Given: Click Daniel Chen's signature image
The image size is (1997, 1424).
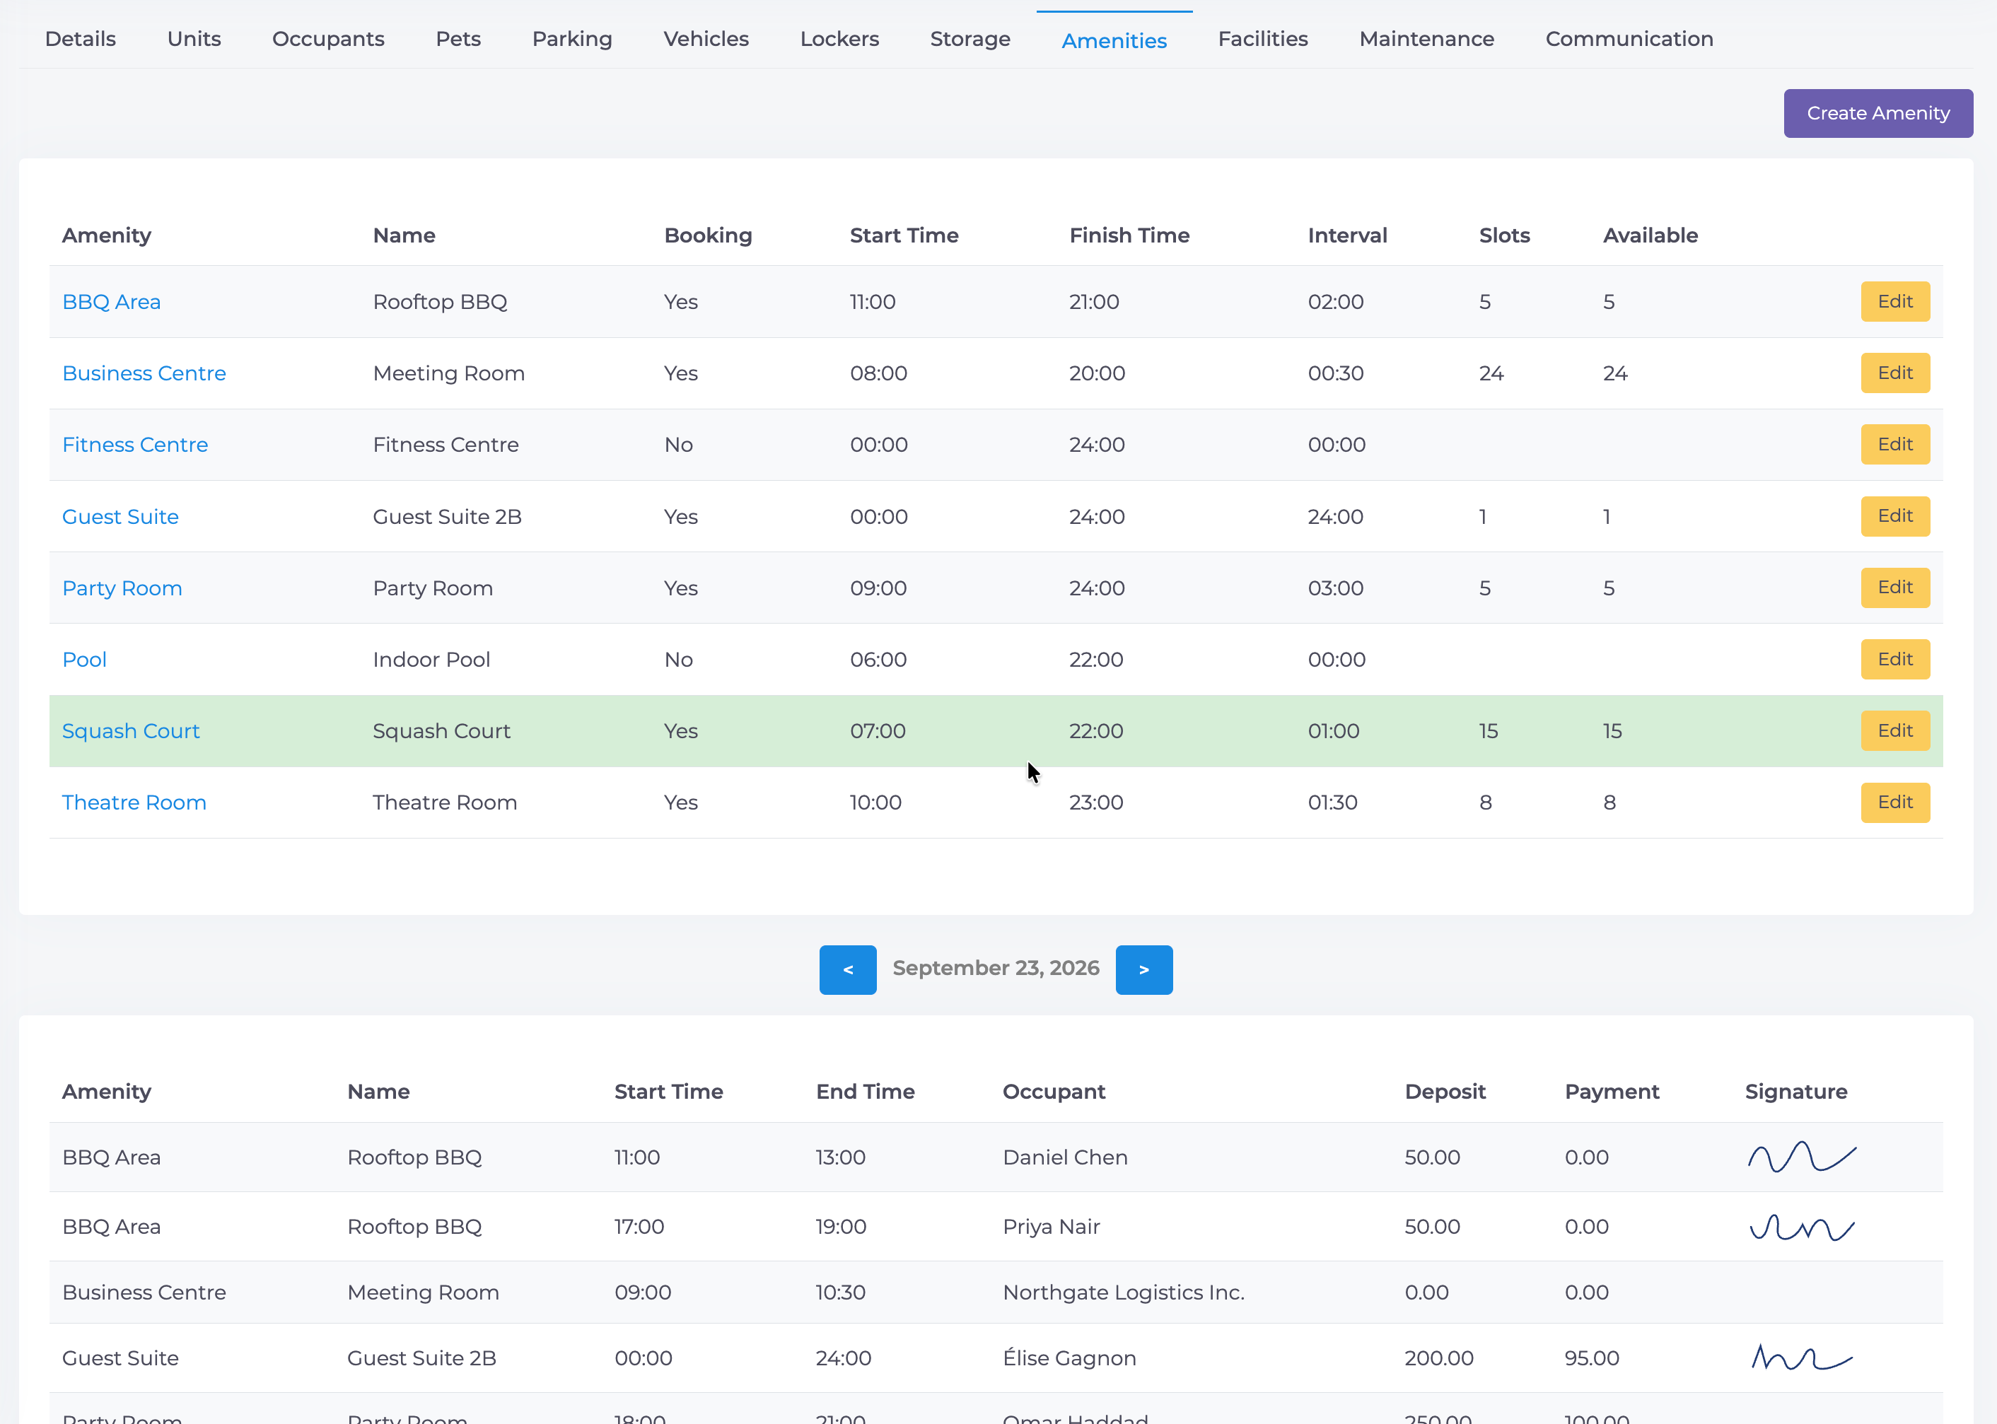Looking at the screenshot, I should click(x=1801, y=1157).
